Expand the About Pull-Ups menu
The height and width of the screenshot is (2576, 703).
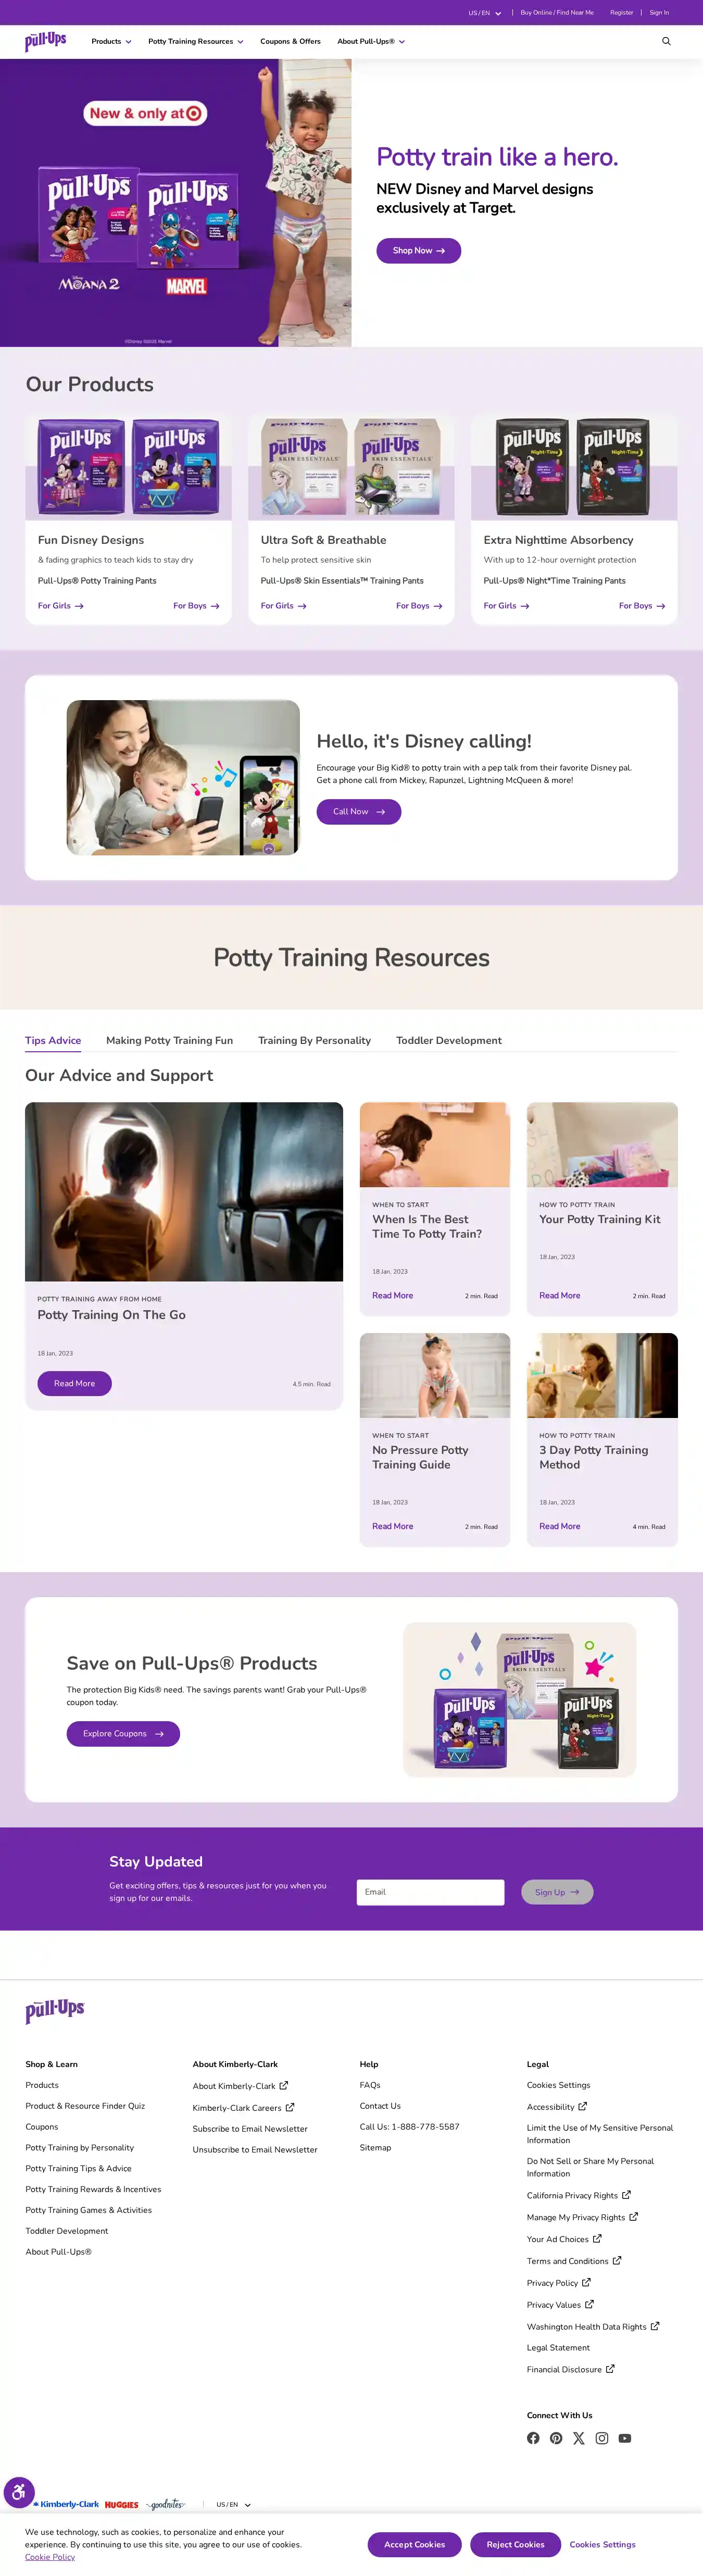pos(371,41)
